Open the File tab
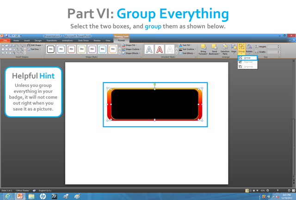296x200 pixels. click(5, 41)
